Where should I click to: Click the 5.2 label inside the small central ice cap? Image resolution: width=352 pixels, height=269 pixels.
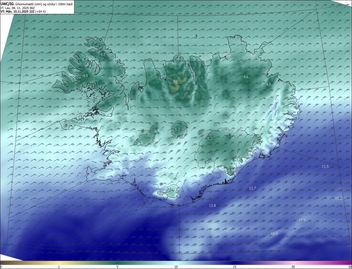pyautogui.click(x=177, y=130)
